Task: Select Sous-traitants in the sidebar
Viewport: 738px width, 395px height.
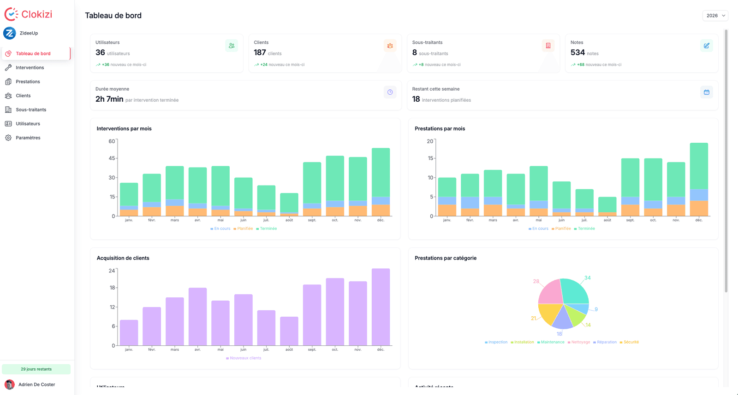Action: [x=36, y=110]
